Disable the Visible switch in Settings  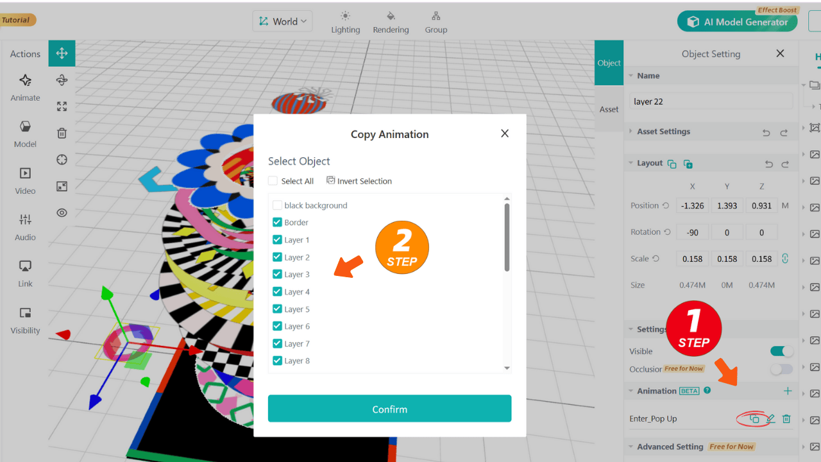coord(781,351)
